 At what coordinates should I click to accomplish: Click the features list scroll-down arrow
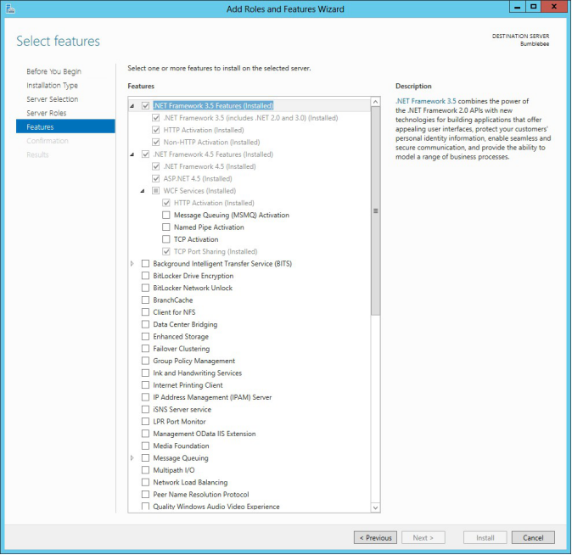coord(375,507)
